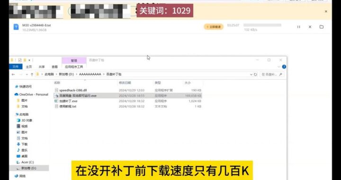This screenshot has width=341, height=180.
Task: Select 此电脑 in navigation pane
Action: click(x=24, y=114)
